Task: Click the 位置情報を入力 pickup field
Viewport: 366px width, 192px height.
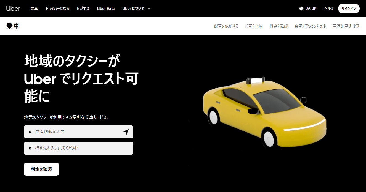Action: point(79,132)
